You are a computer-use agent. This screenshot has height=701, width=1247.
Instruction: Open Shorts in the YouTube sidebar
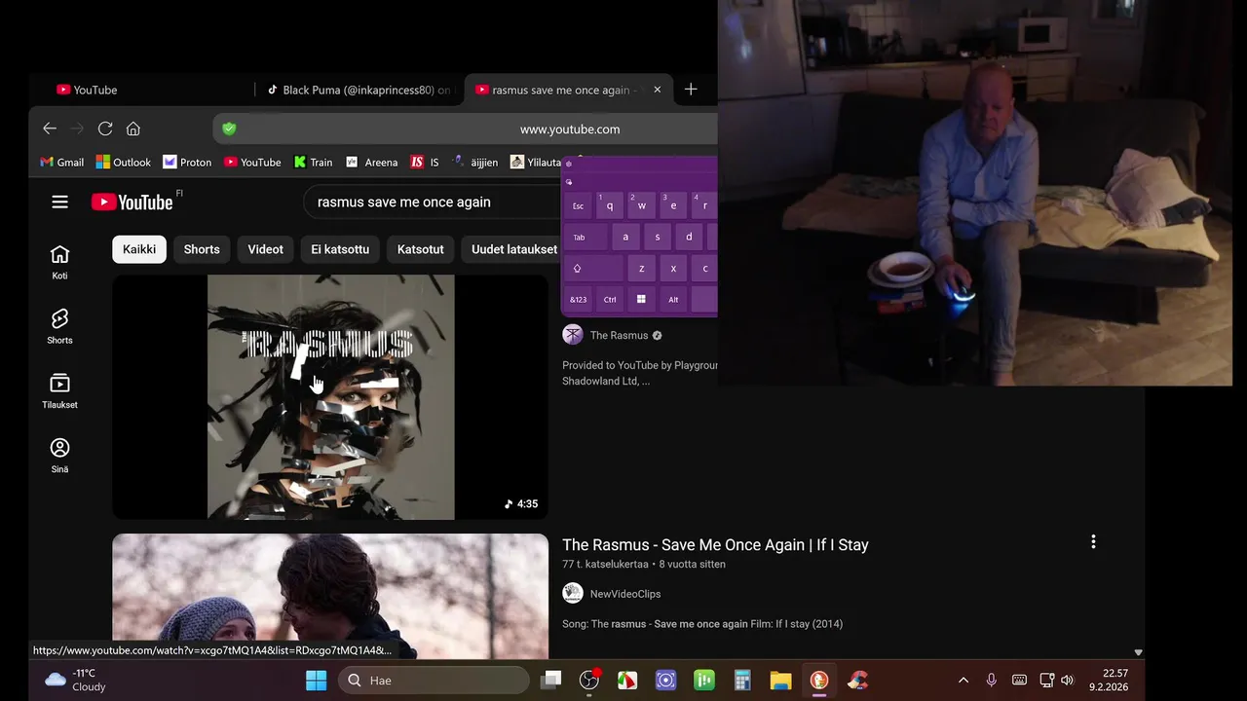tap(60, 326)
